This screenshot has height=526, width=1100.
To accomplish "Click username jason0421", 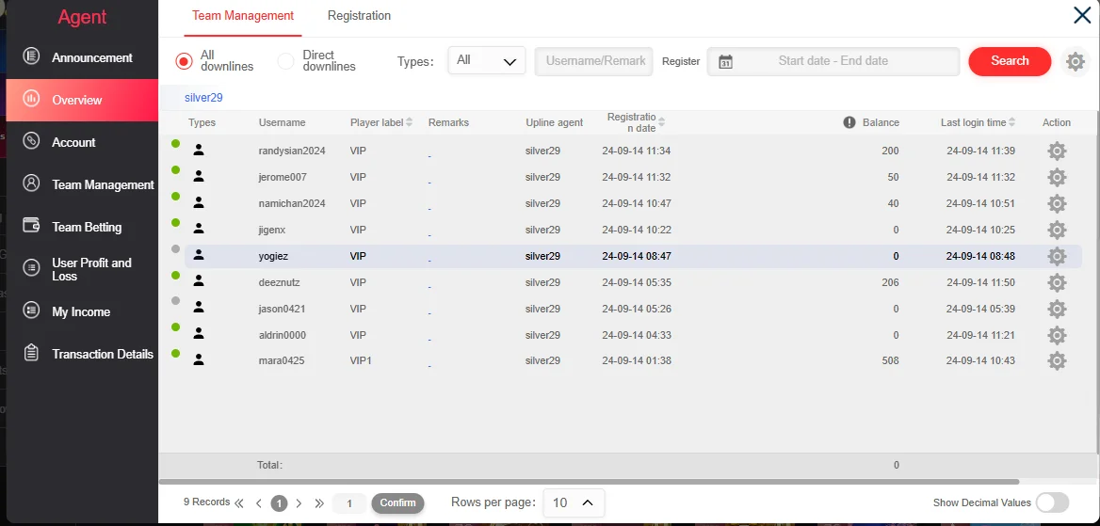I will click(x=282, y=309).
